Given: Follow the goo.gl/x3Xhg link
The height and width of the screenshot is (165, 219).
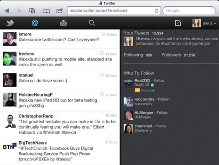Looking at the screenshot, I should point(31,106).
